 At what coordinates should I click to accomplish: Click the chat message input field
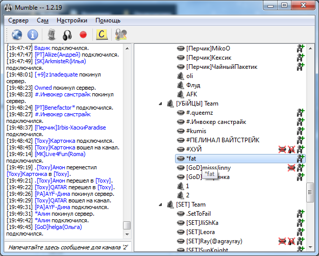click(66, 247)
